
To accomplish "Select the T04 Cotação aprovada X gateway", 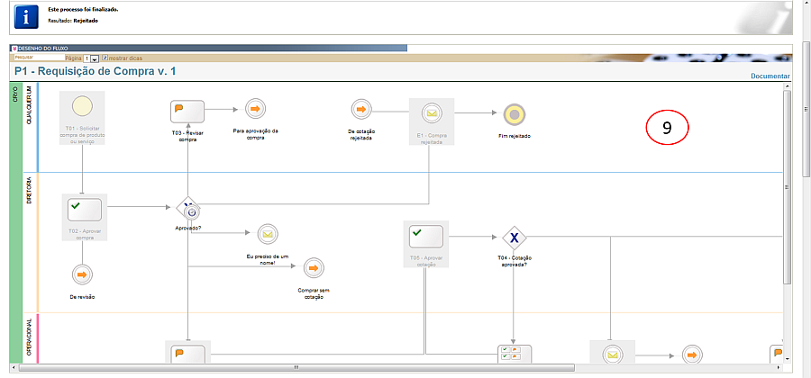I will pos(514,238).
